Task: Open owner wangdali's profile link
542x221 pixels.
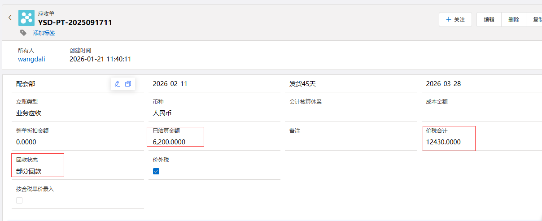Action: (31, 59)
